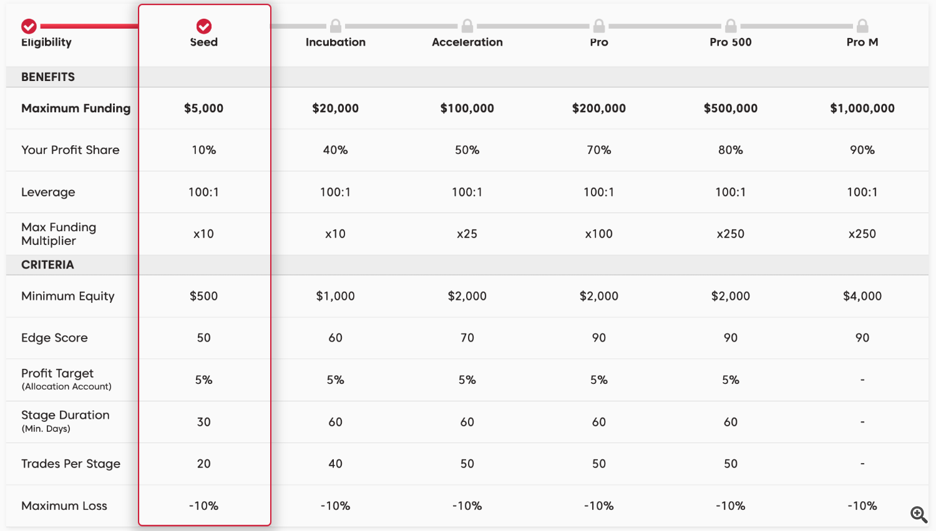Open the zoom magnifier at bottom right
The width and height of the screenshot is (936, 531).
click(x=918, y=514)
